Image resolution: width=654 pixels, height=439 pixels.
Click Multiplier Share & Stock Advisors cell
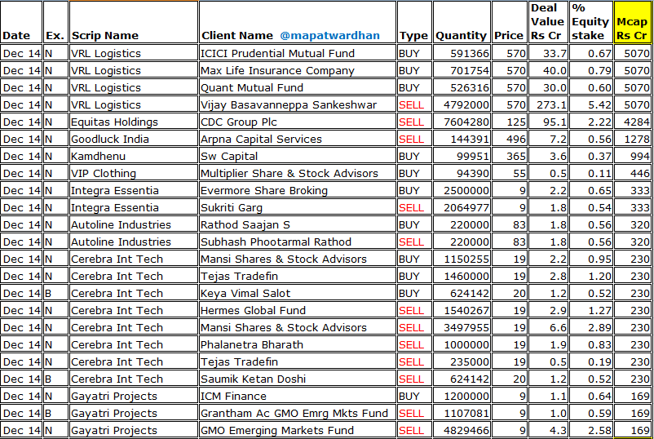(298, 173)
